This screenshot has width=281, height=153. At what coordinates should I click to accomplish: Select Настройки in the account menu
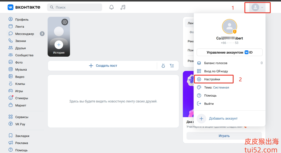click(212, 79)
